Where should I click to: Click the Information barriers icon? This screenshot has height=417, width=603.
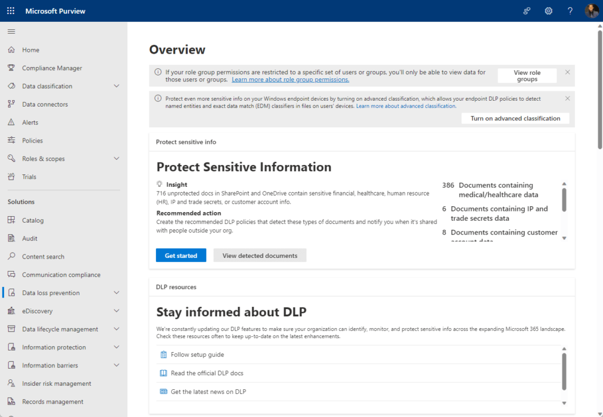coord(12,365)
